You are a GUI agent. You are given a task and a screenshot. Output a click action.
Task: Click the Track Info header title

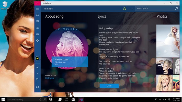tap(48, 9)
